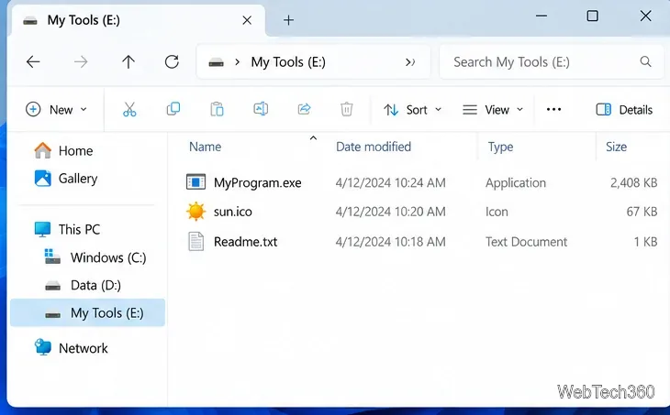
Task: Open the View dropdown menu
Action: tap(493, 110)
